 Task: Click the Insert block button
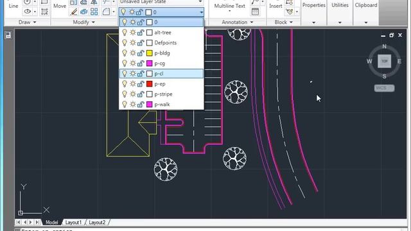point(275,6)
